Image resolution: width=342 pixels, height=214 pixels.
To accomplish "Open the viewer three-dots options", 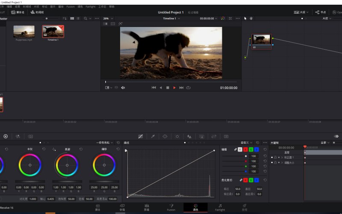I will coord(238,18).
